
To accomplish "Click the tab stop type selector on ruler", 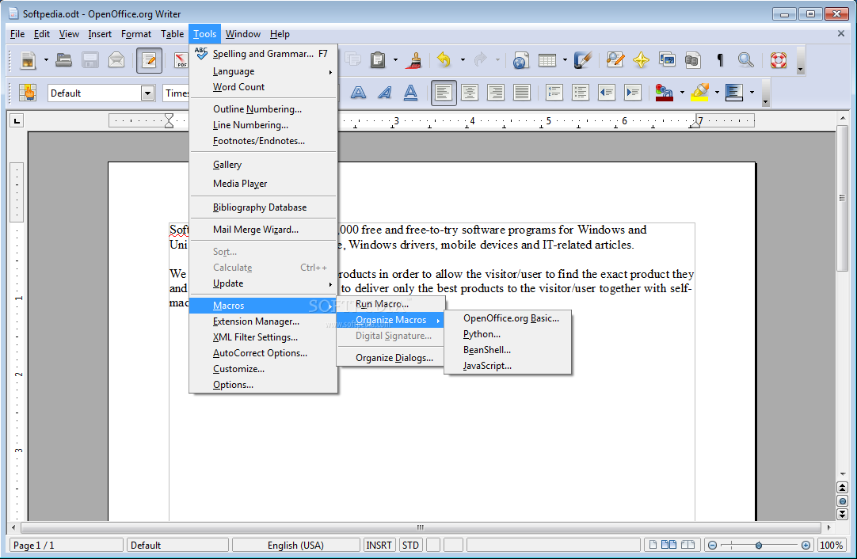I will tap(17, 120).
